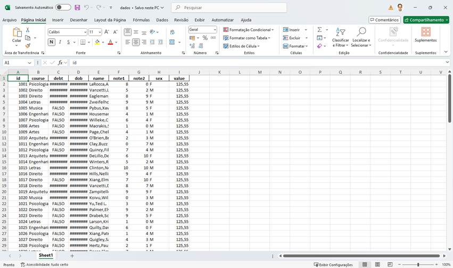
Task: Click the Compartilhamento button
Action: coord(426,20)
